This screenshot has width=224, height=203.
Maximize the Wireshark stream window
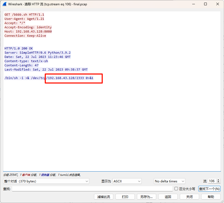[205, 4]
